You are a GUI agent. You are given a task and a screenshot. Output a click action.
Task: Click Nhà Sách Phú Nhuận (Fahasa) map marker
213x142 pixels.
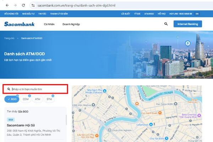coord(105,91)
